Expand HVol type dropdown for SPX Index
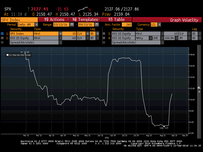Viewport: 203px width, 152px height. (60, 34)
